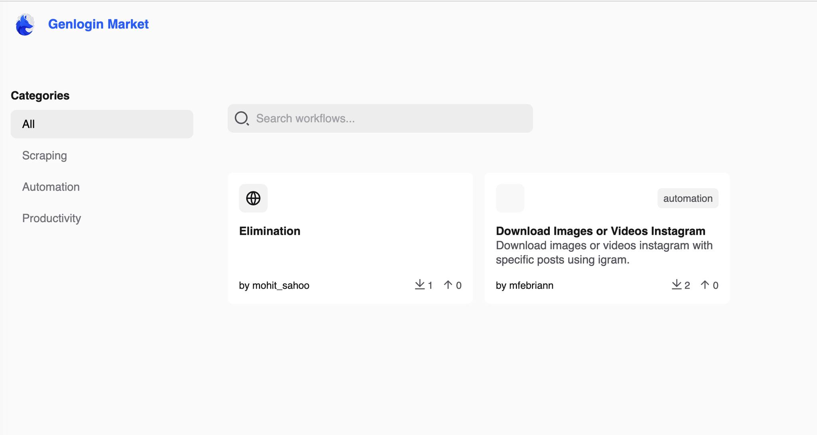Click the download icon on Elimination card
The image size is (817, 435).
(x=420, y=285)
